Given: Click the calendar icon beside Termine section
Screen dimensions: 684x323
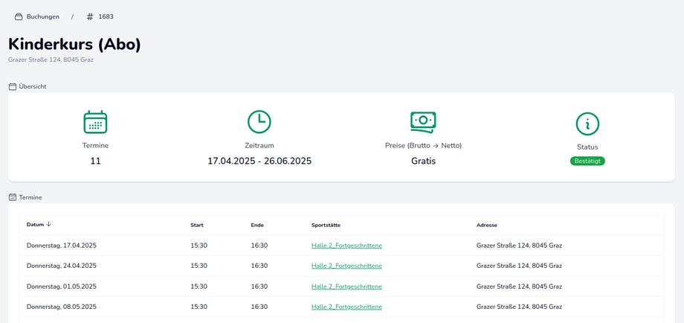Looking at the screenshot, I should coord(13,197).
